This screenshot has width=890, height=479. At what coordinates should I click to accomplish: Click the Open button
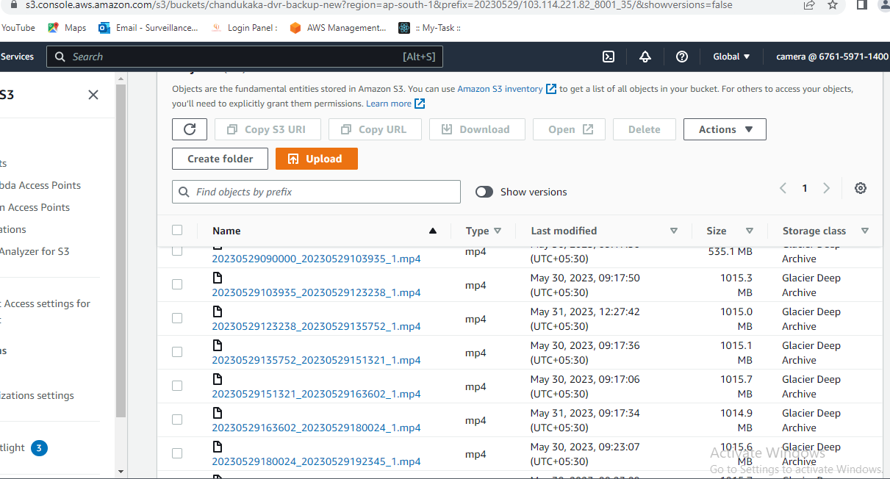pos(569,129)
